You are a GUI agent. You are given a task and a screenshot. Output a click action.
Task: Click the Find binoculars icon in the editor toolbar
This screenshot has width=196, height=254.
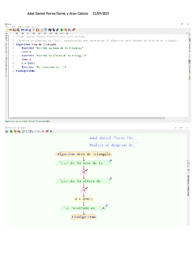(x=50, y=30)
